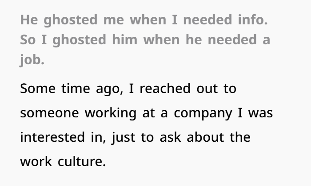Place cursor on the word "someone"

[50, 113]
